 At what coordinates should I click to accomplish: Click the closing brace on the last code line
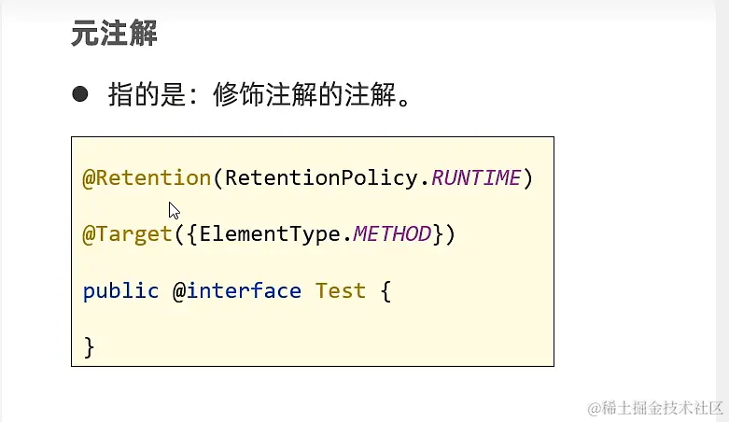click(x=90, y=347)
